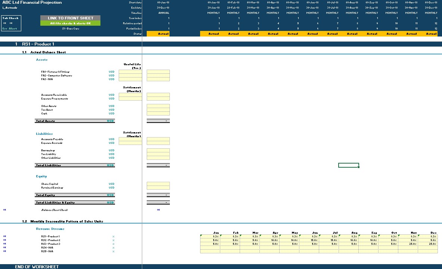Click the 'Balance Sheet Check' label
Viewport: 442px width, 269px height.
tap(55, 210)
